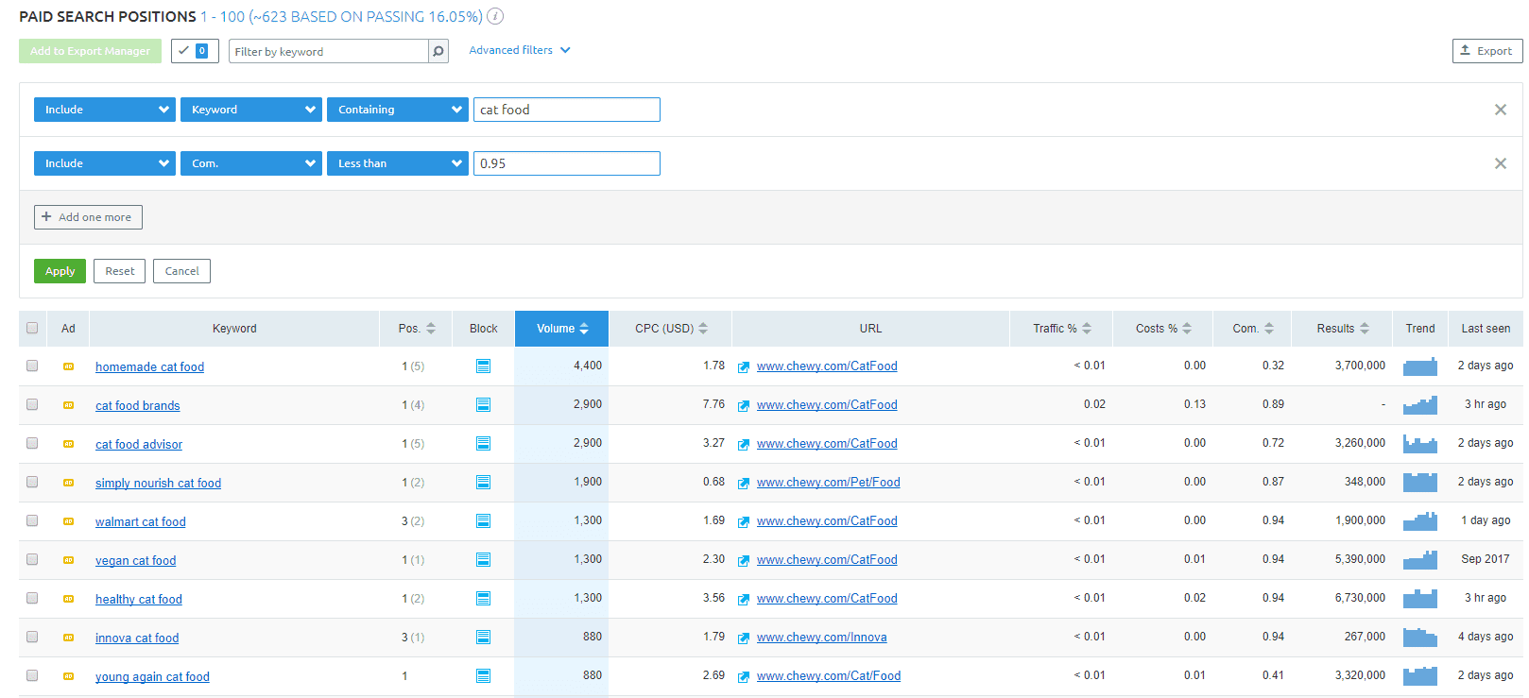The height and width of the screenshot is (698, 1529).
Task: View ad block icon for cat food brands
Action: pyautogui.click(x=483, y=404)
